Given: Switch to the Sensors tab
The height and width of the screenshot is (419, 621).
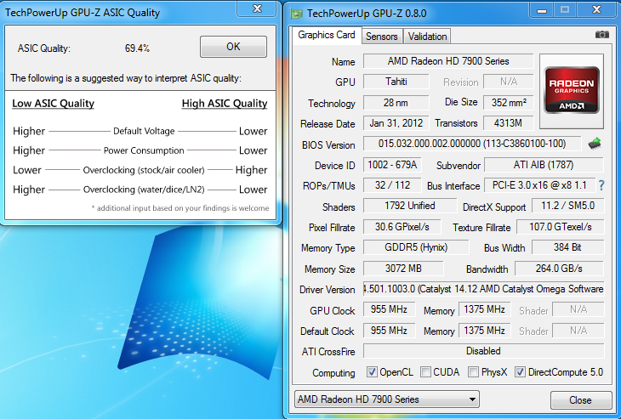Looking at the screenshot, I should pyautogui.click(x=382, y=37).
